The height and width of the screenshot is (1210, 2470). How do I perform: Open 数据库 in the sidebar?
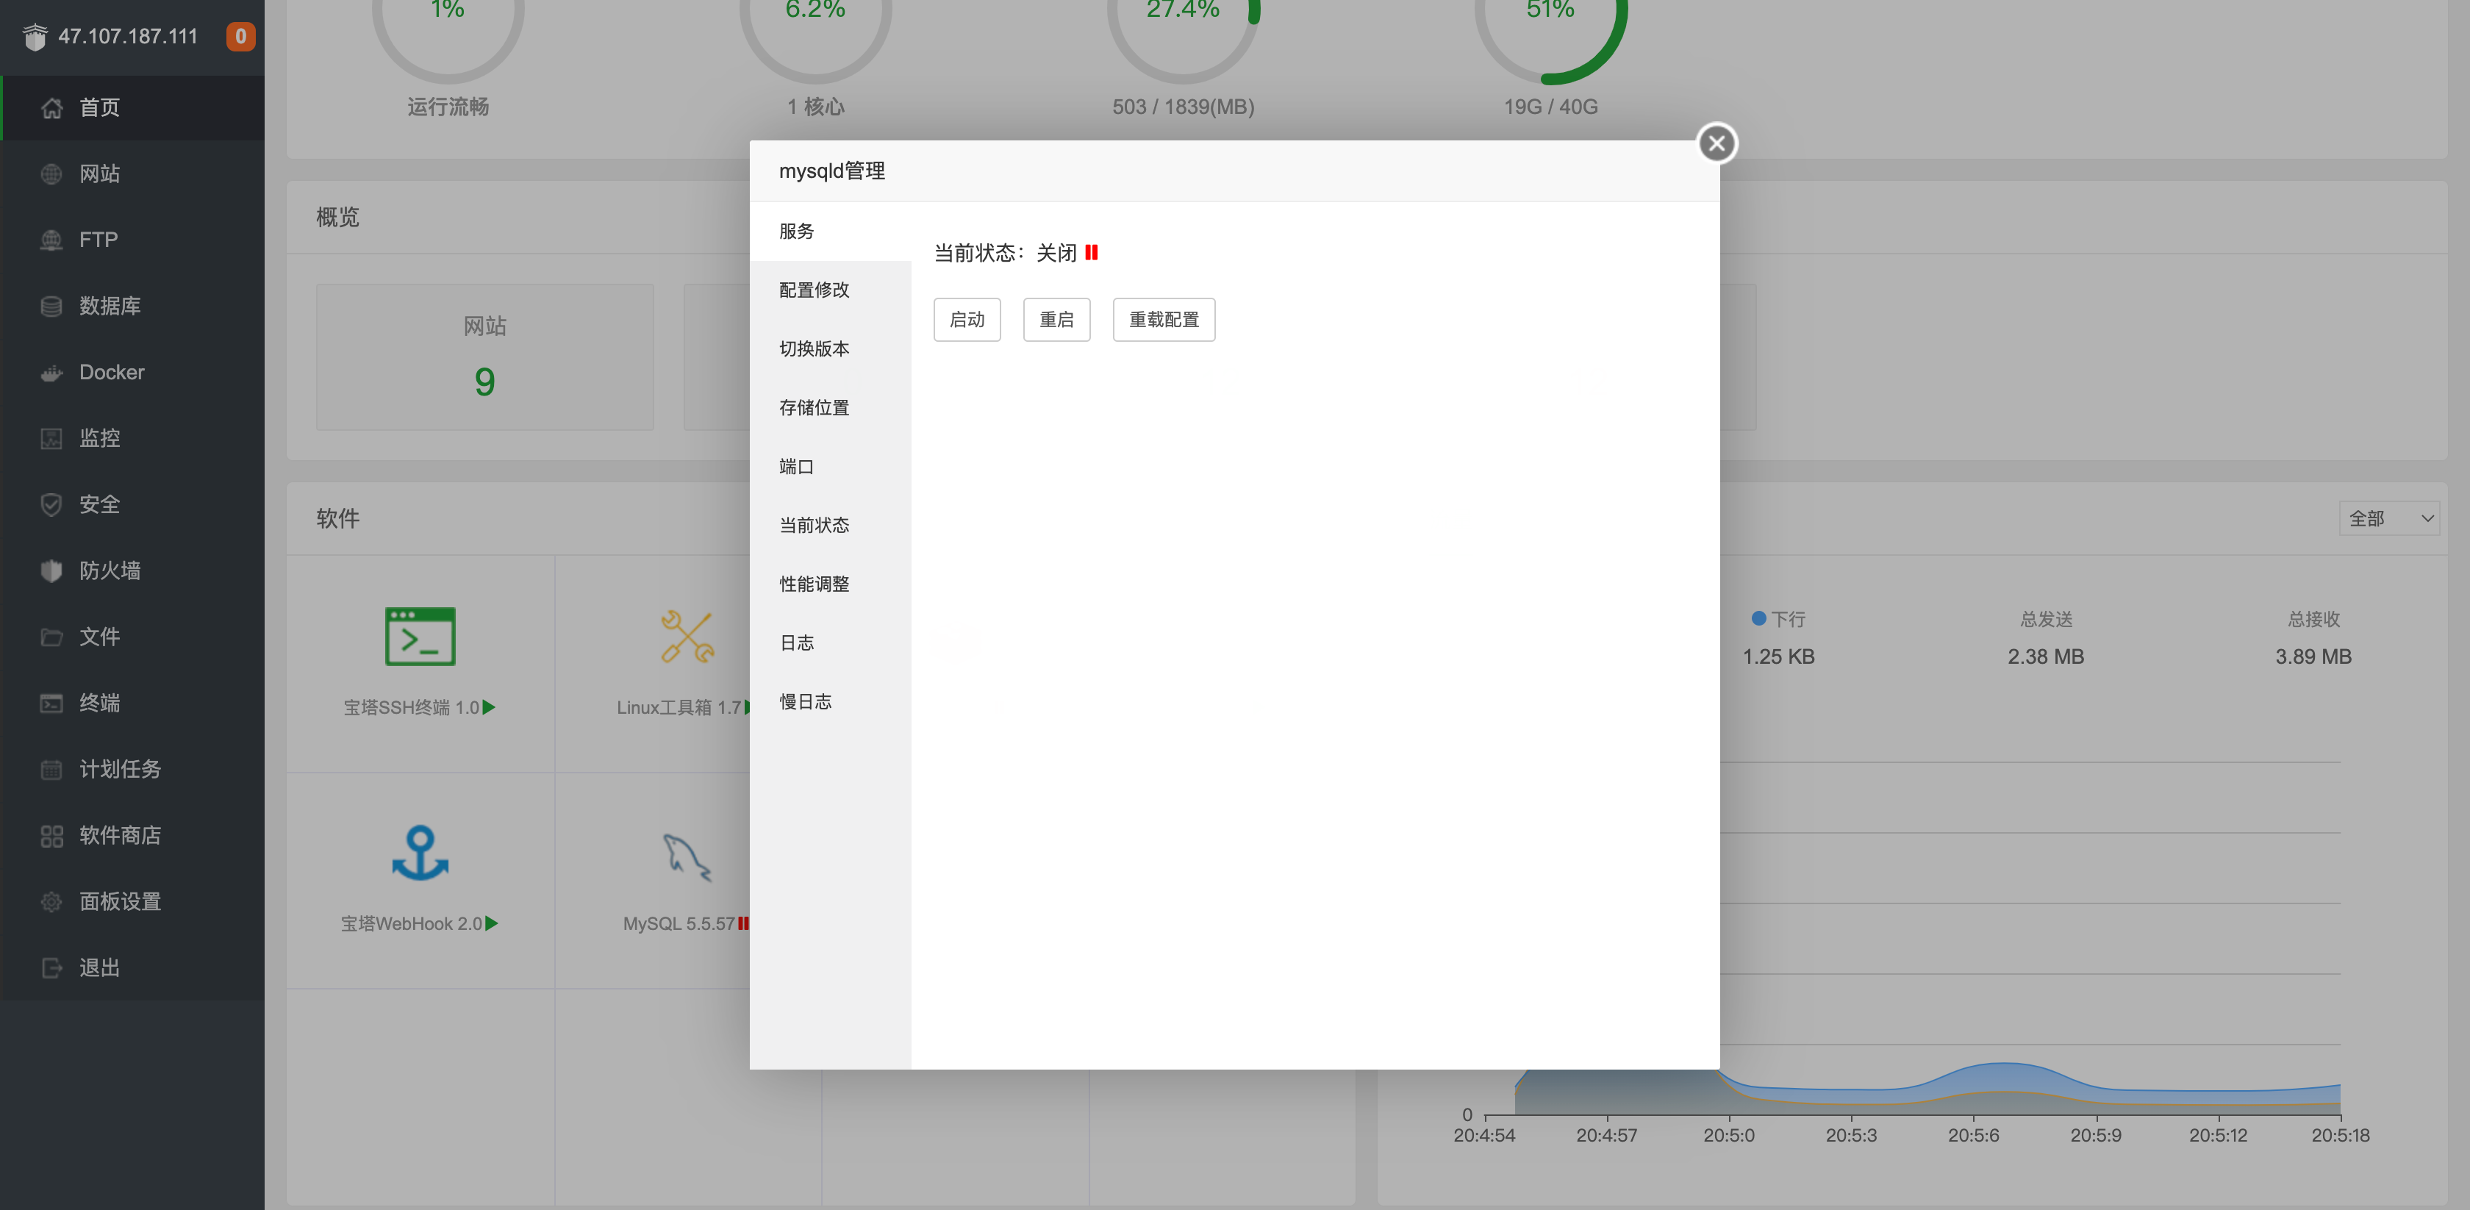[x=132, y=306]
